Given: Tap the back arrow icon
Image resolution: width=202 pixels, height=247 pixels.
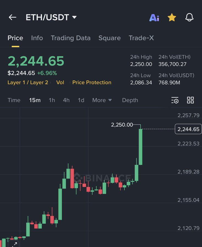Looking at the screenshot, I should click(x=13, y=18).
